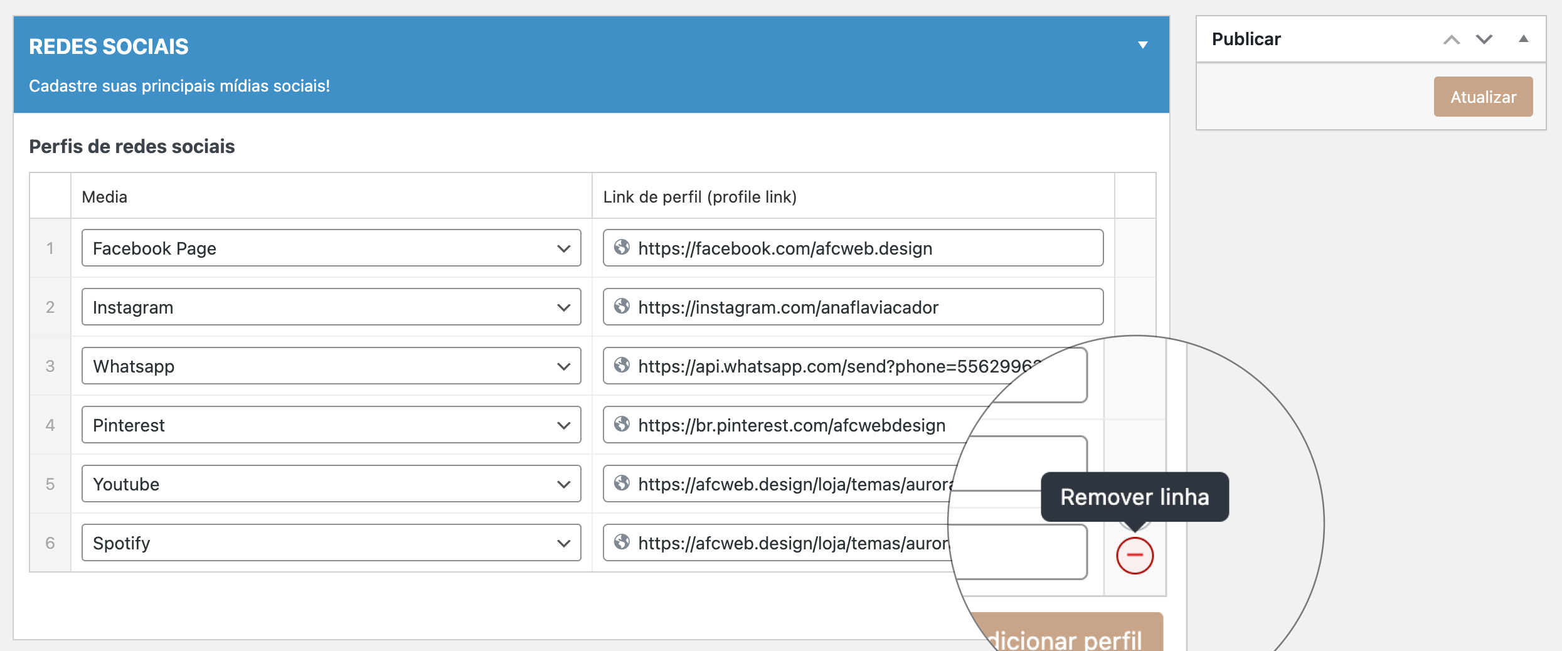Edit the Youtube row link field

click(x=778, y=484)
